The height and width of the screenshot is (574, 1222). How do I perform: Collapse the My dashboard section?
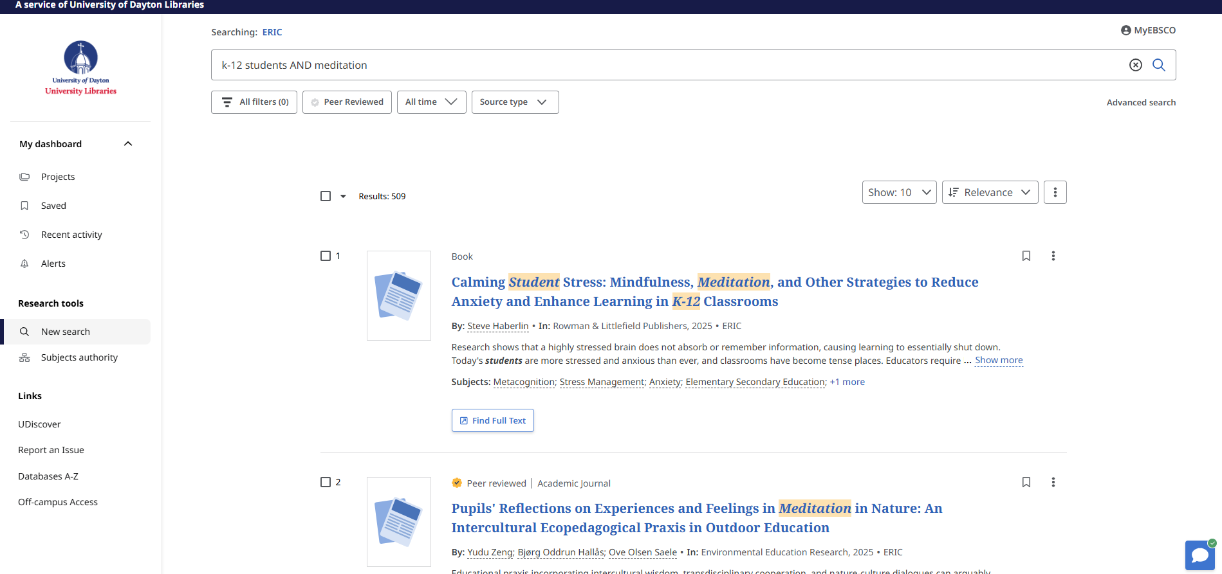(x=128, y=144)
